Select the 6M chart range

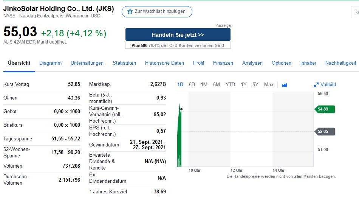pyautogui.click(x=217, y=85)
